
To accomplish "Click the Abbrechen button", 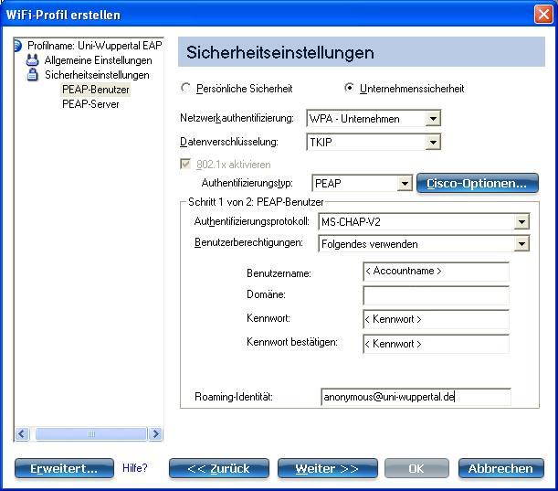I will pyautogui.click(x=501, y=468).
